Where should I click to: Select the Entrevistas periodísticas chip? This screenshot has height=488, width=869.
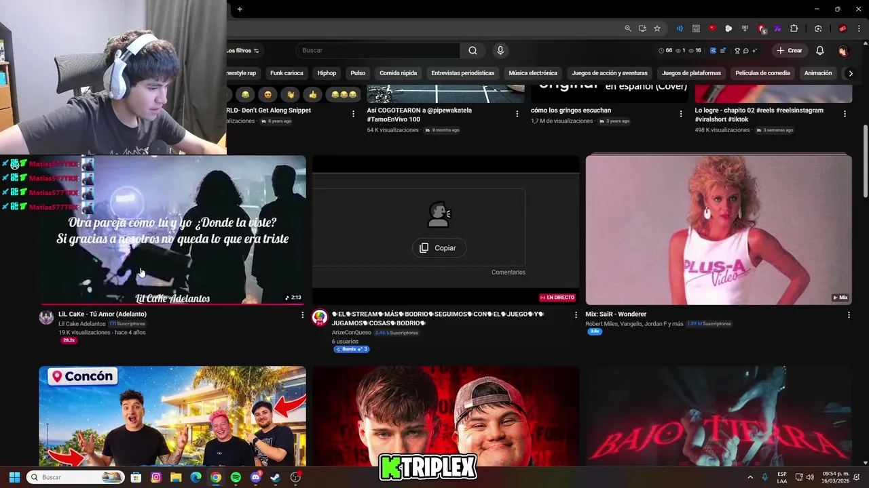pyautogui.click(x=463, y=73)
